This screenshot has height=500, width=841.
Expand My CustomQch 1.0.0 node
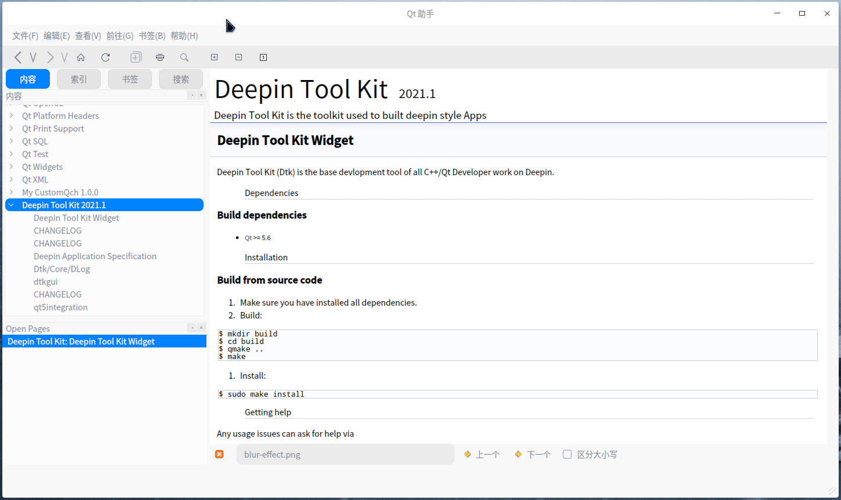coord(12,192)
